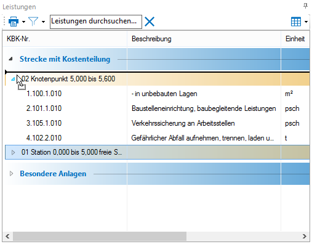Click the Leistungen durchsuchen search field
The width and height of the screenshot is (312, 244).
click(96, 22)
